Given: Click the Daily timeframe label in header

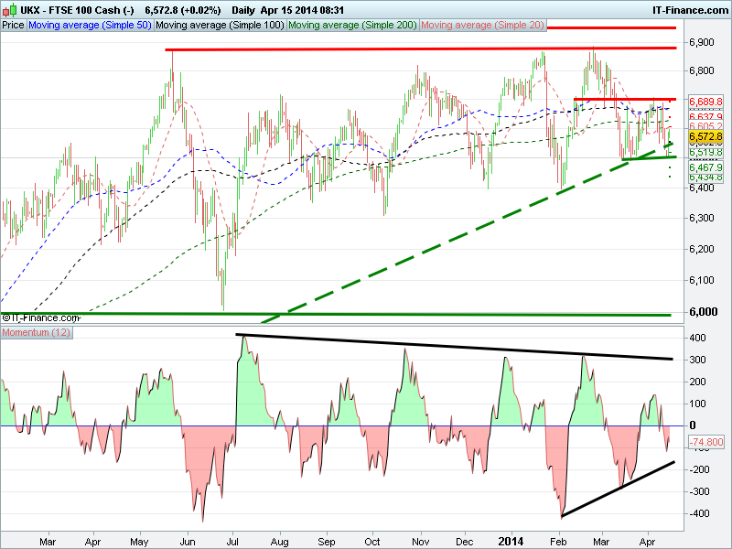Looking at the screenshot, I should tap(244, 9).
